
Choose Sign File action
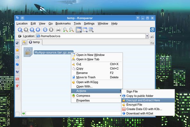click(148, 91)
